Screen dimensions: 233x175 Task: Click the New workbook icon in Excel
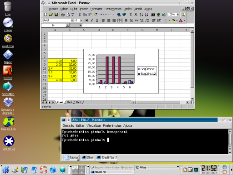click(x=46, y=15)
